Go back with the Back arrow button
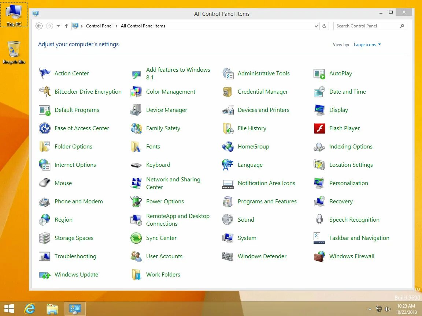The image size is (422, 316). point(39,26)
